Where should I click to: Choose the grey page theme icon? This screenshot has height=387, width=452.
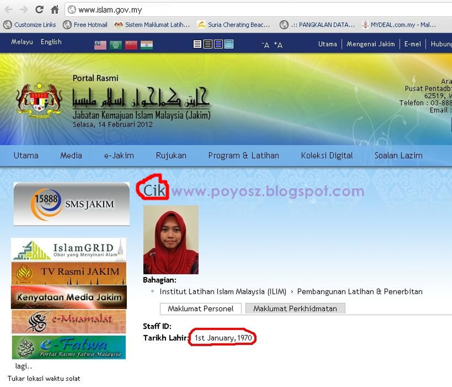[x=208, y=44]
